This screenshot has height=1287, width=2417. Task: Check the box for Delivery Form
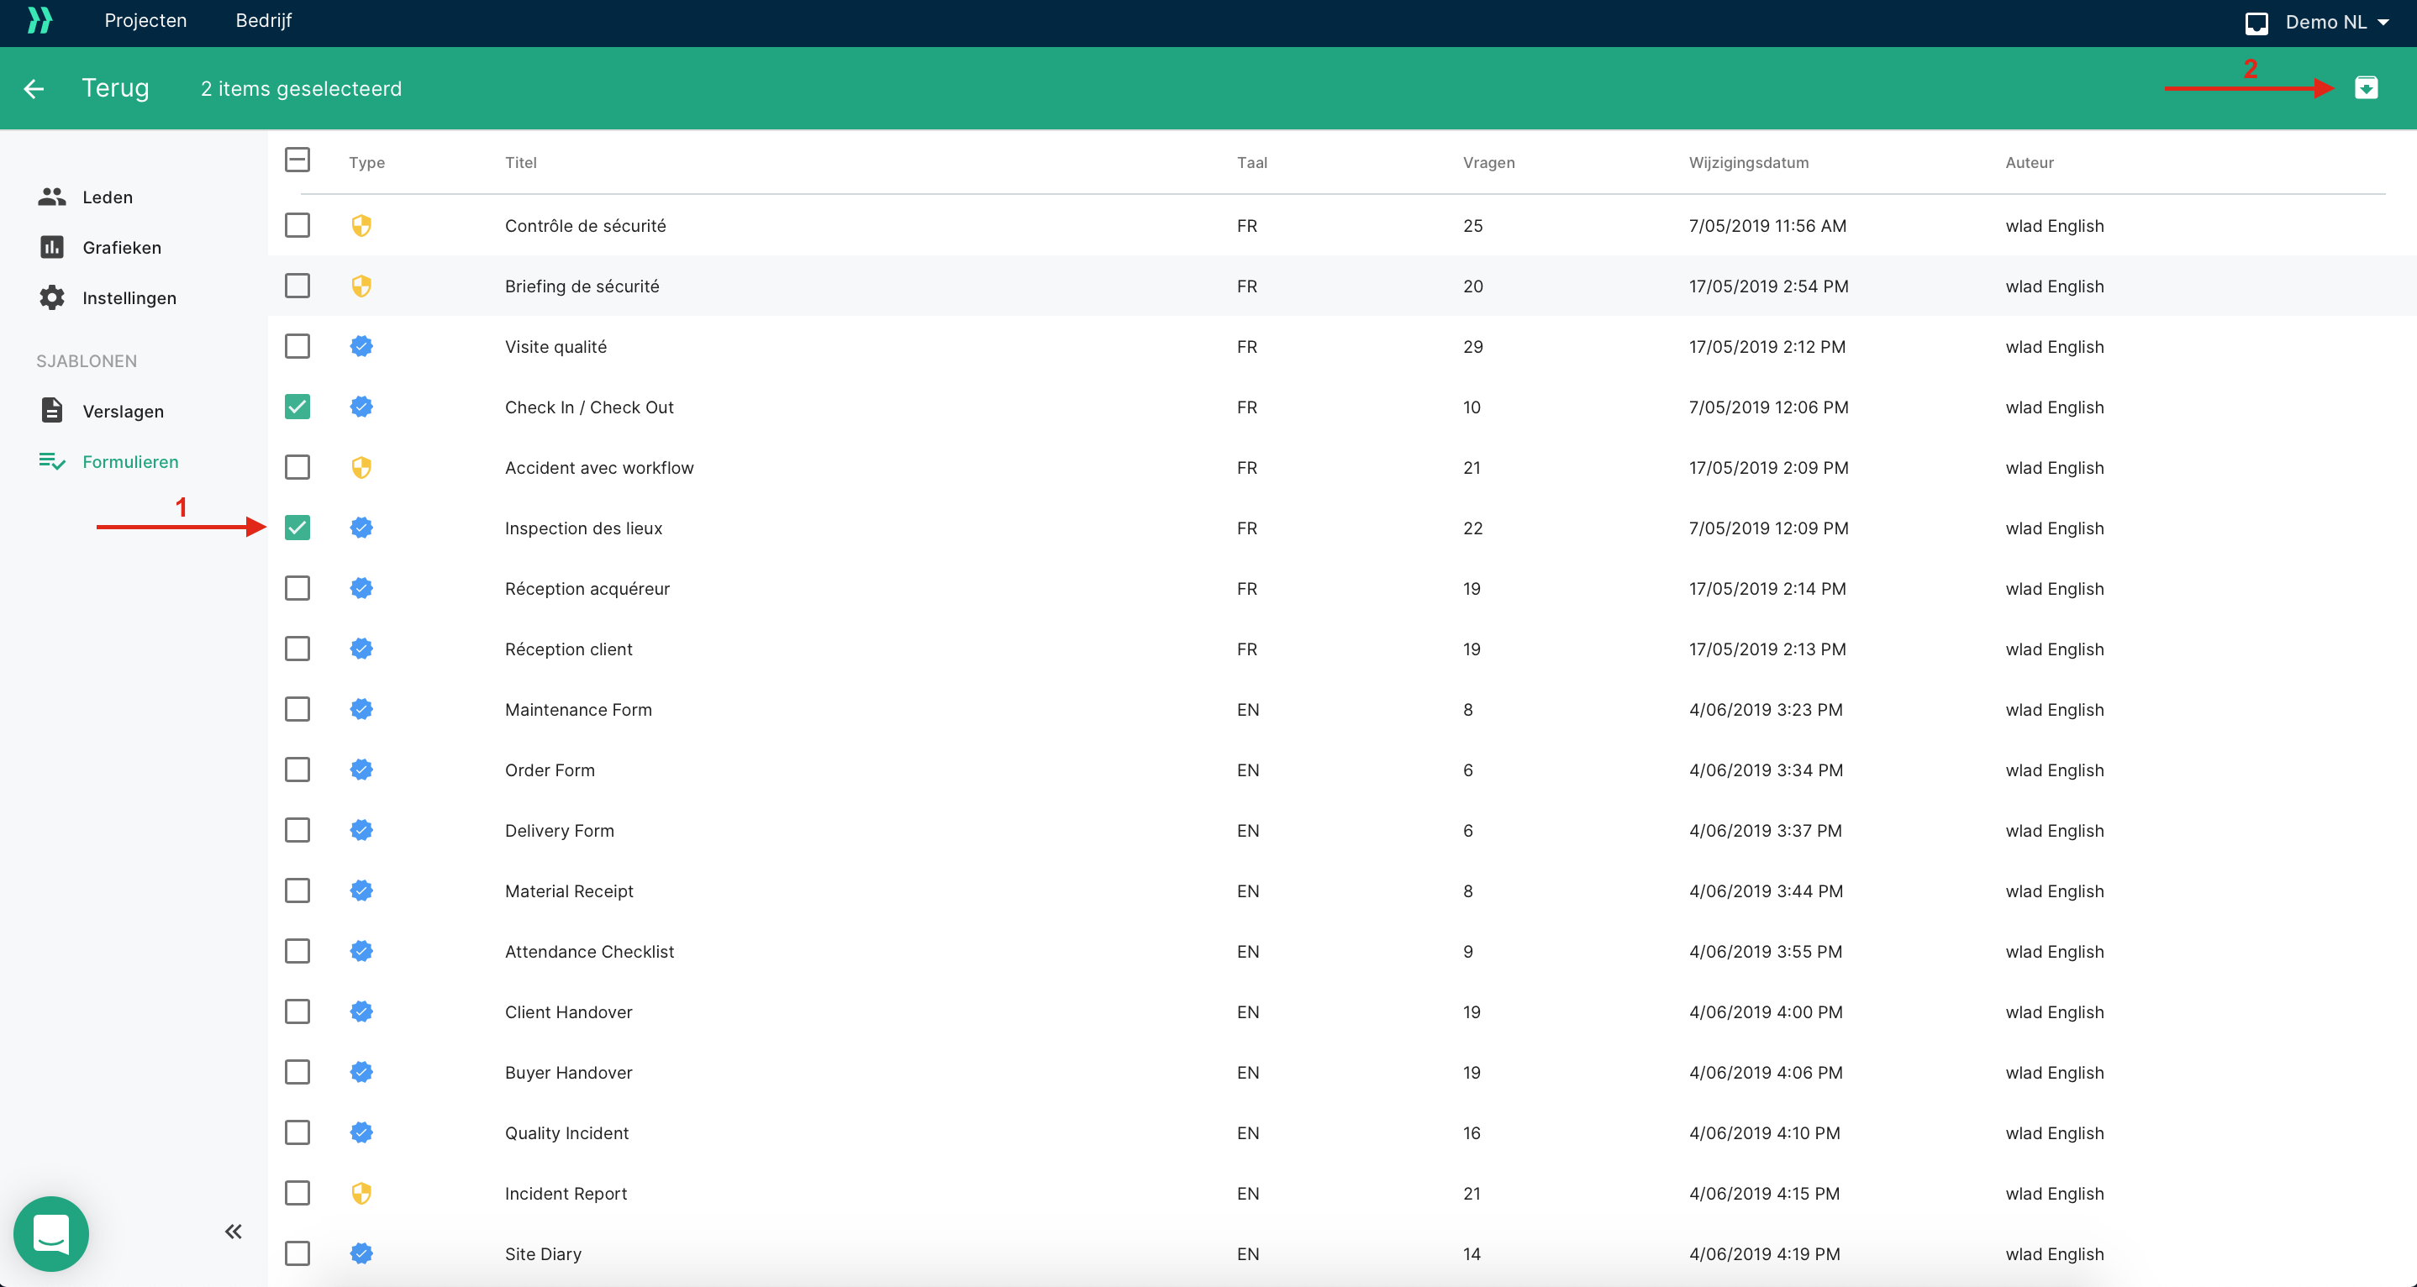[x=298, y=830]
